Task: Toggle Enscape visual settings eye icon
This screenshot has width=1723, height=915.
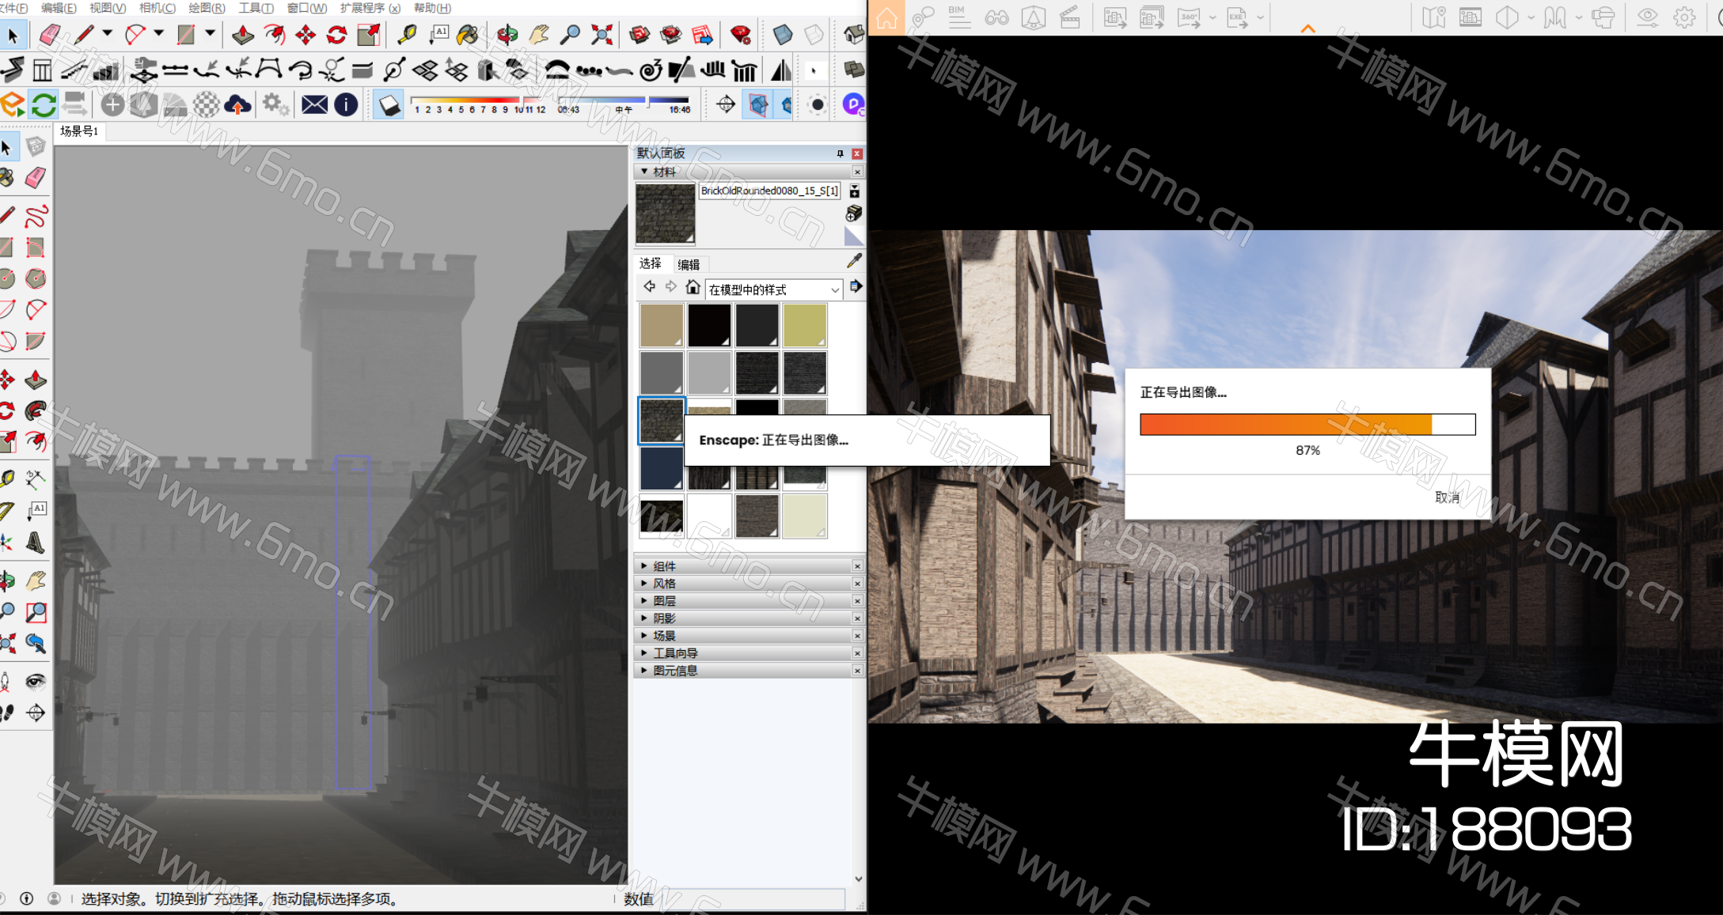Action: [x=1647, y=17]
